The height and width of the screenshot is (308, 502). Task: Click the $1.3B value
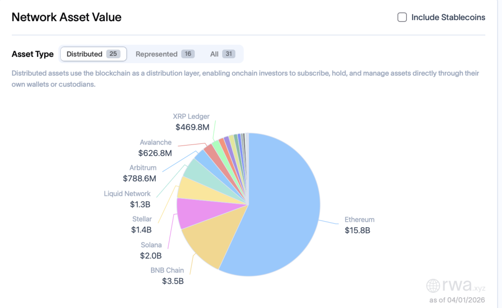pos(140,204)
